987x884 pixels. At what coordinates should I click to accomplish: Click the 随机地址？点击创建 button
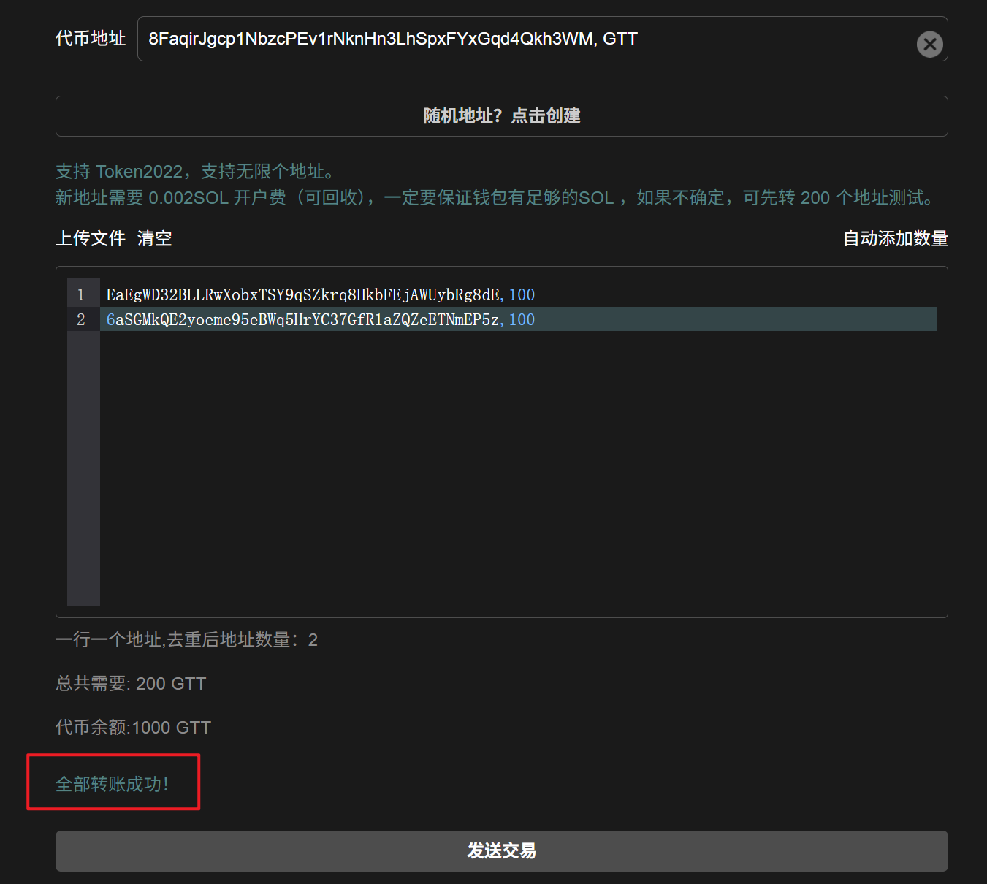(x=501, y=116)
